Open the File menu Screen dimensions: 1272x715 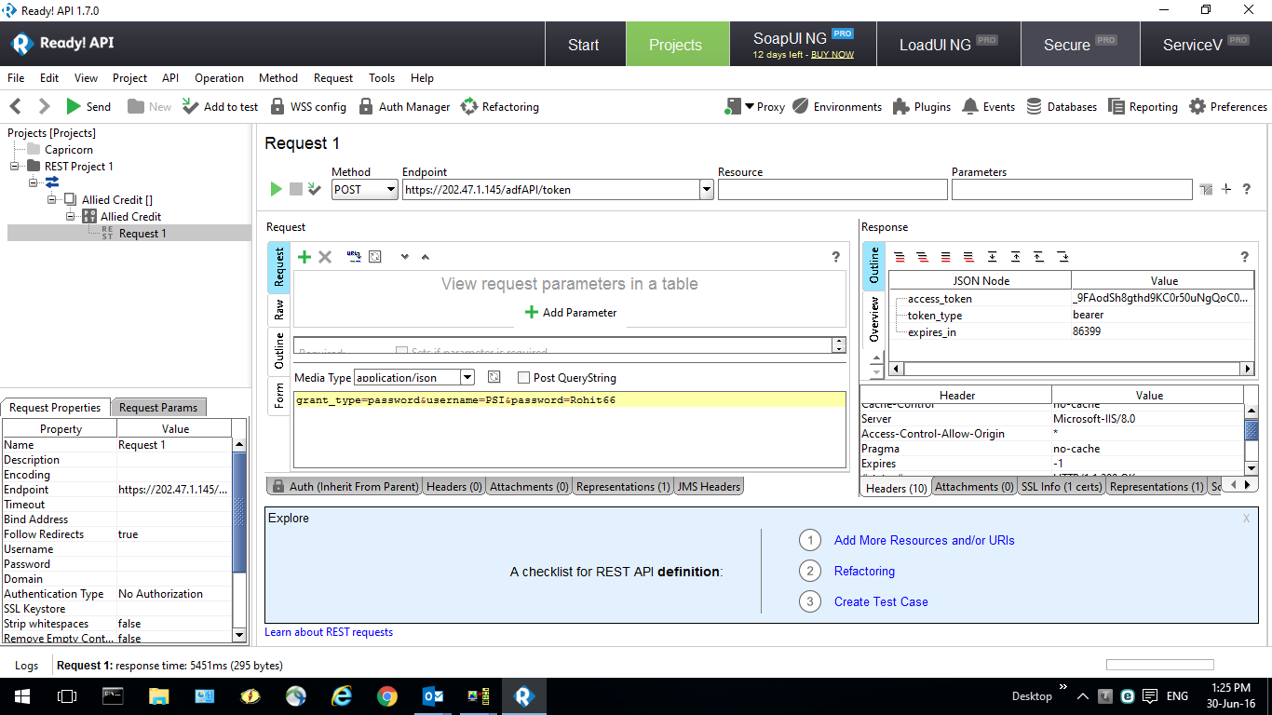(16, 78)
